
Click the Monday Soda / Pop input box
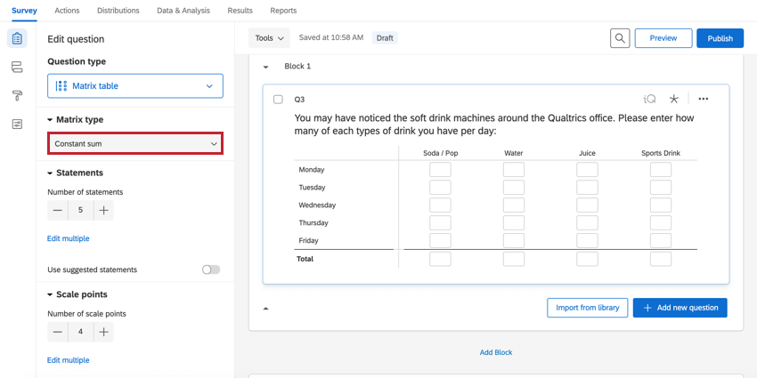point(440,170)
